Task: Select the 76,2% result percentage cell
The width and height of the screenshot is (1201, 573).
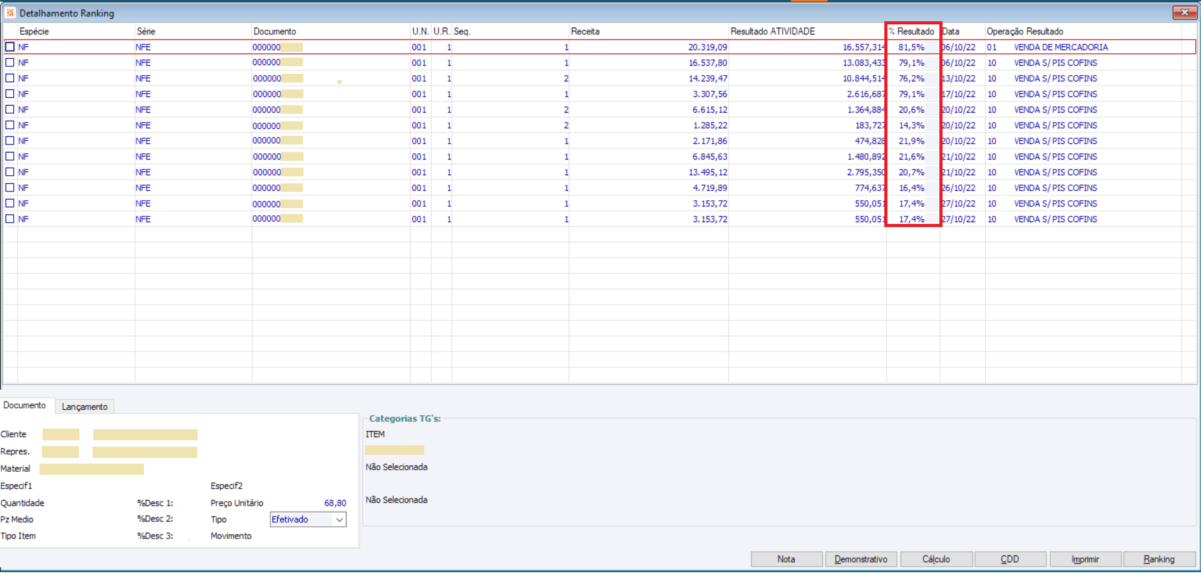Action: [x=912, y=78]
